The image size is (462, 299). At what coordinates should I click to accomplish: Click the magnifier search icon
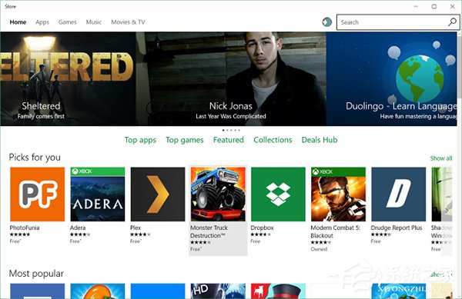[x=452, y=22]
